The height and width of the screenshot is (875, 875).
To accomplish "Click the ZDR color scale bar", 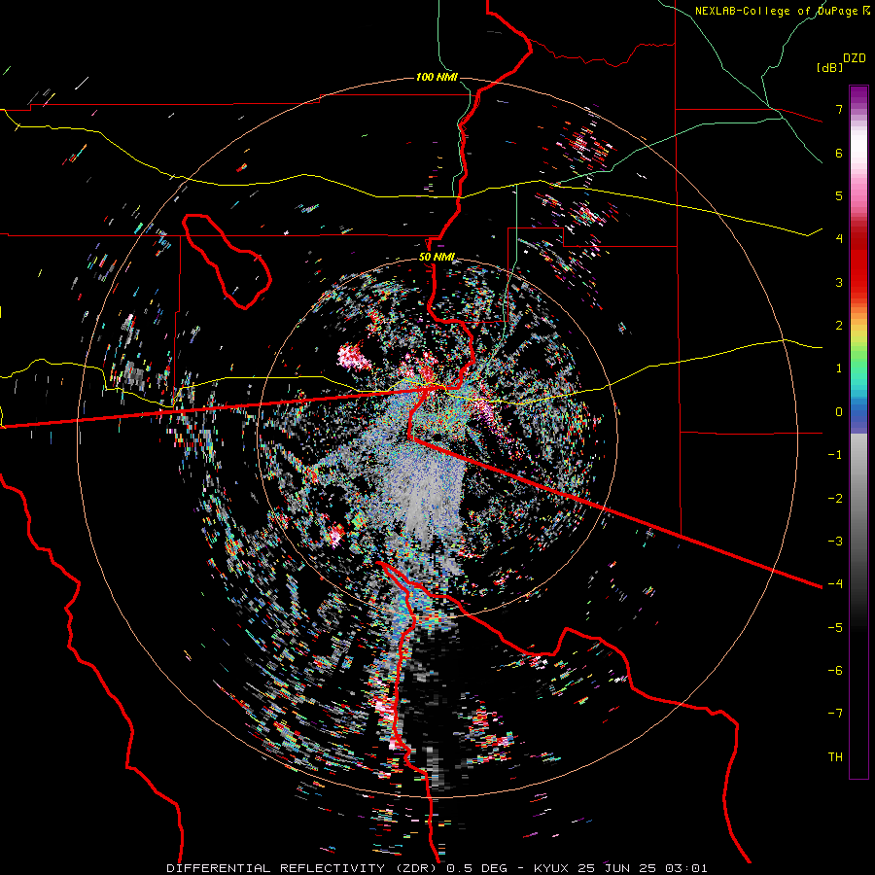I will point(858,432).
